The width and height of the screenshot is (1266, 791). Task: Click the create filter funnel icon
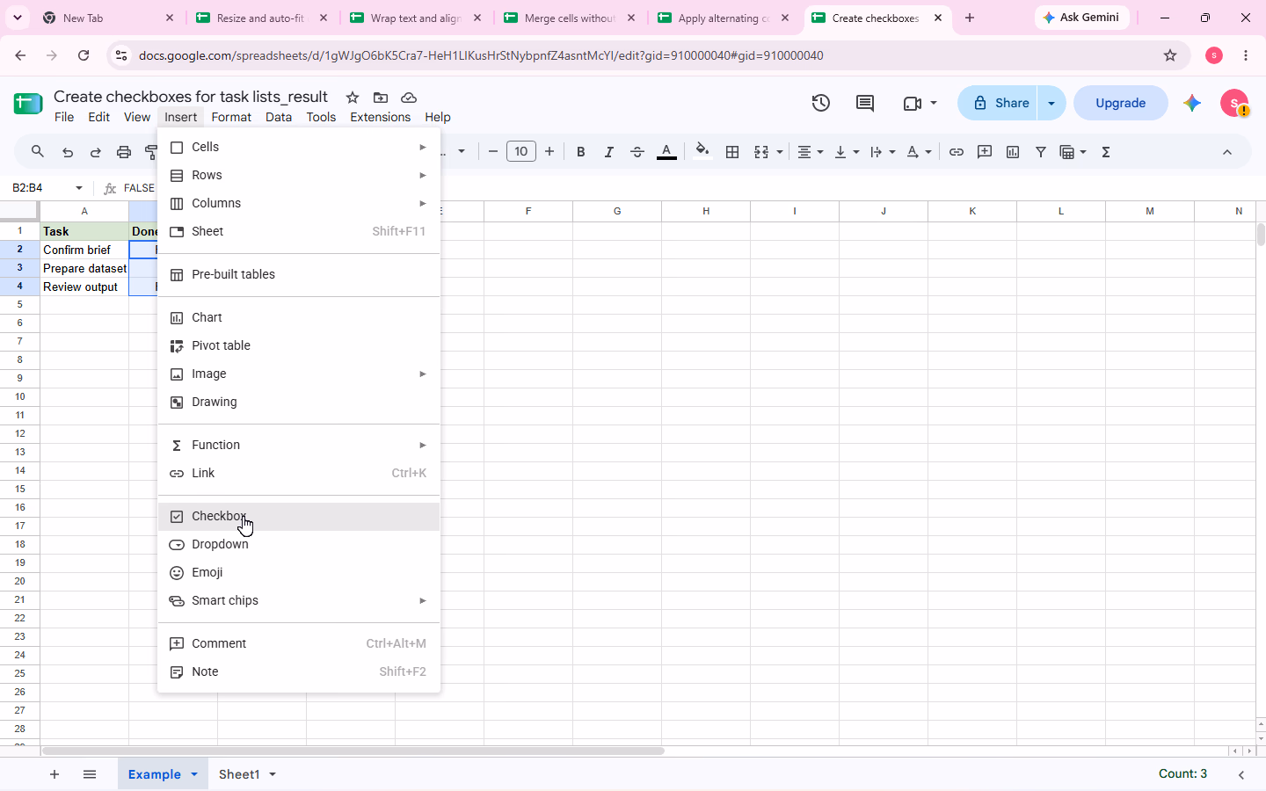pyautogui.click(x=1041, y=152)
